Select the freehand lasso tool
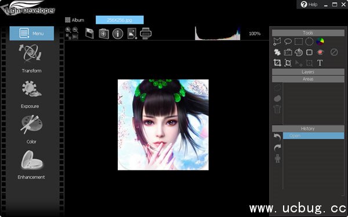348x217 pixels. click(288, 42)
